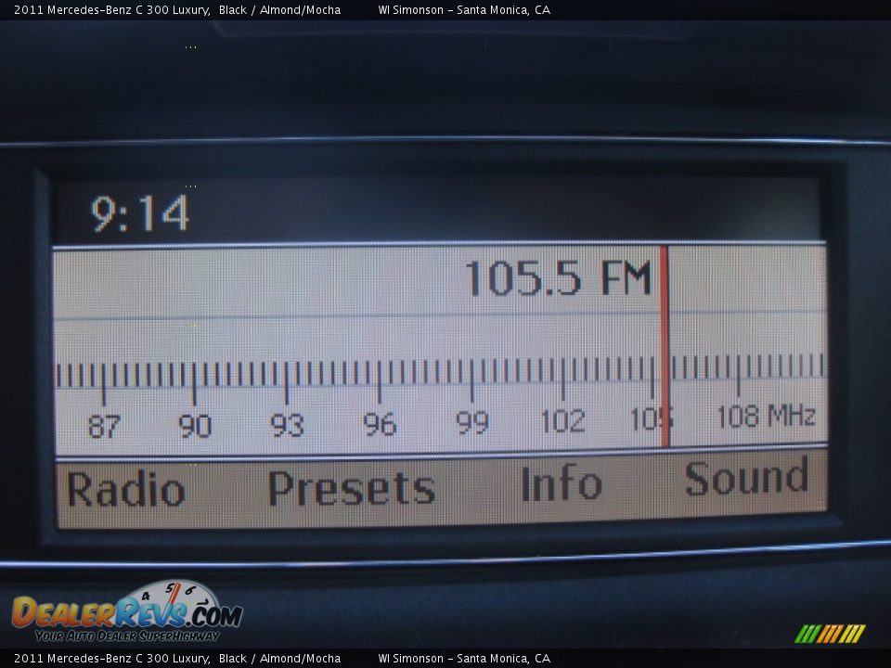This screenshot has height=668, width=891.
Task: Tune to the 99 scale mark
Action: click(471, 422)
